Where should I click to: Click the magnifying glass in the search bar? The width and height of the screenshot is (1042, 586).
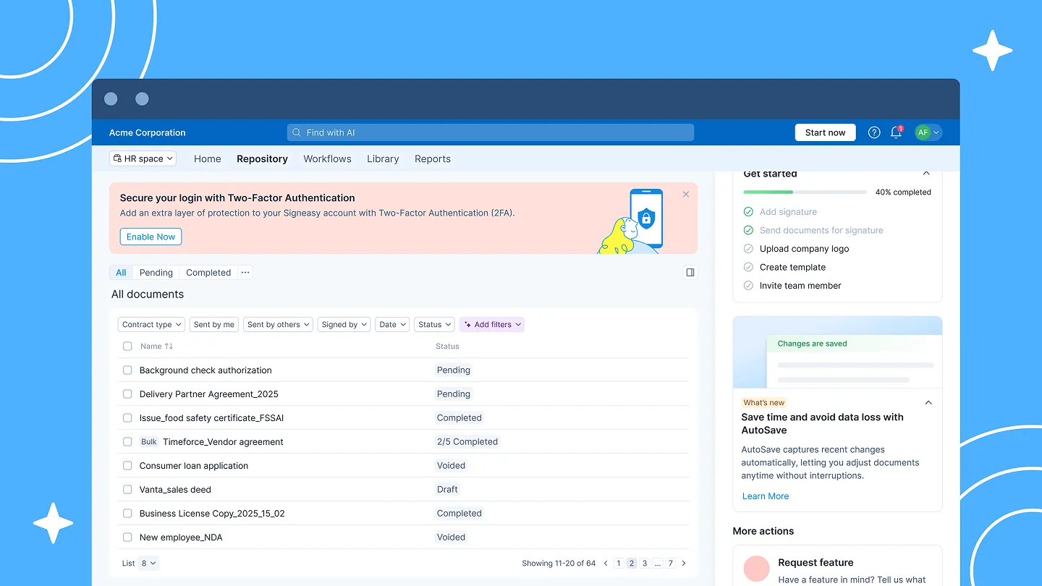pyautogui.click(x=297, y=132)
